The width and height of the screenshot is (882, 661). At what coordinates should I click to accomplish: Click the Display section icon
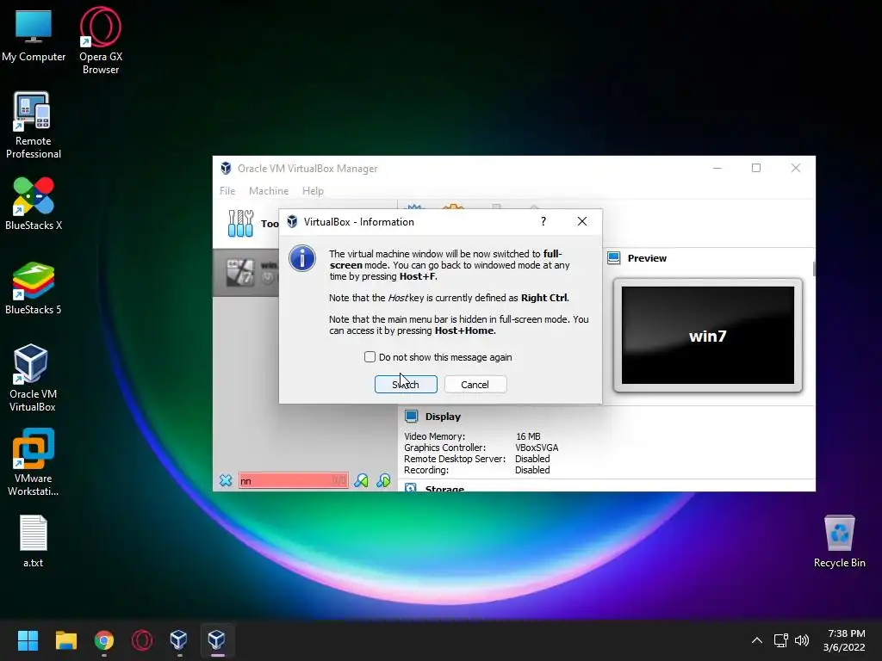411,416
